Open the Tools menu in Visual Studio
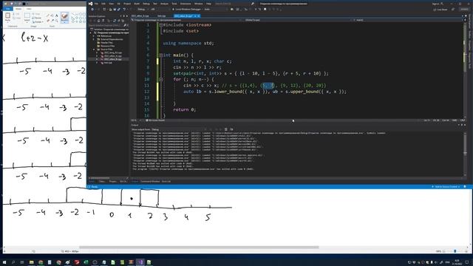 coord(174,4)
